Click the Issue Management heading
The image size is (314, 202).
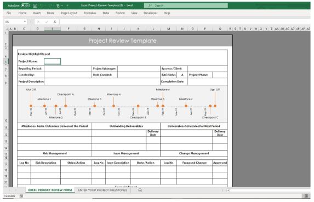pos(126,153)
